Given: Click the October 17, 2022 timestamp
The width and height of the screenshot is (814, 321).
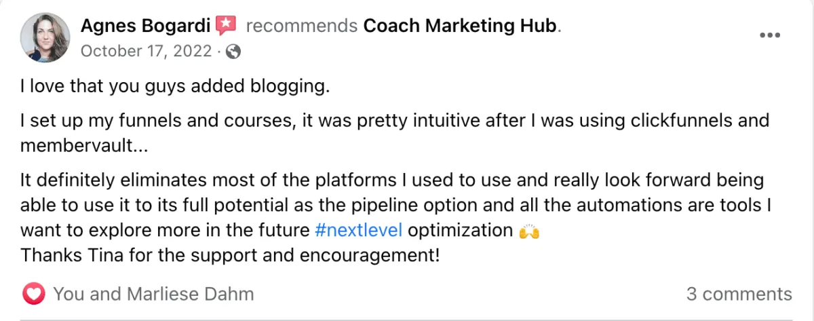Looking at the screenshot, I should pyautogui.click(x=146, y=51).
